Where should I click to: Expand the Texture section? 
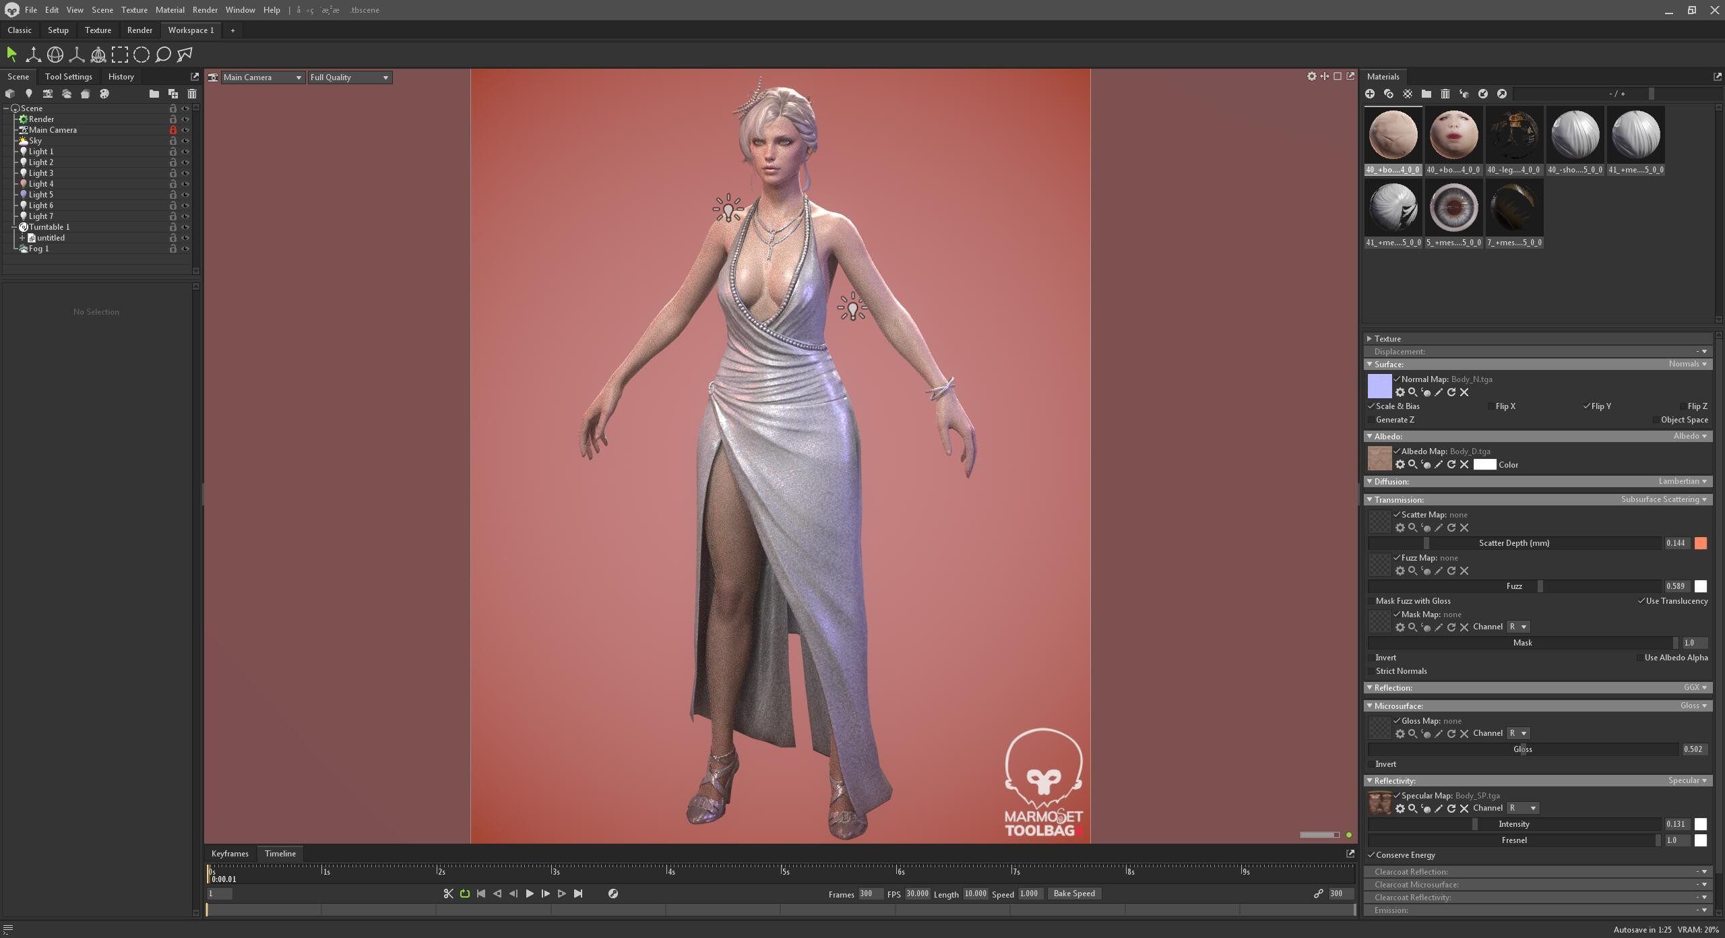pyautogui.click(x=1369, y=339)
